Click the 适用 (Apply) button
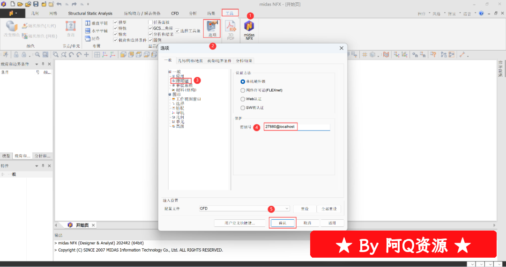Screen dimensions: 506x267 (x=332, y=223)
